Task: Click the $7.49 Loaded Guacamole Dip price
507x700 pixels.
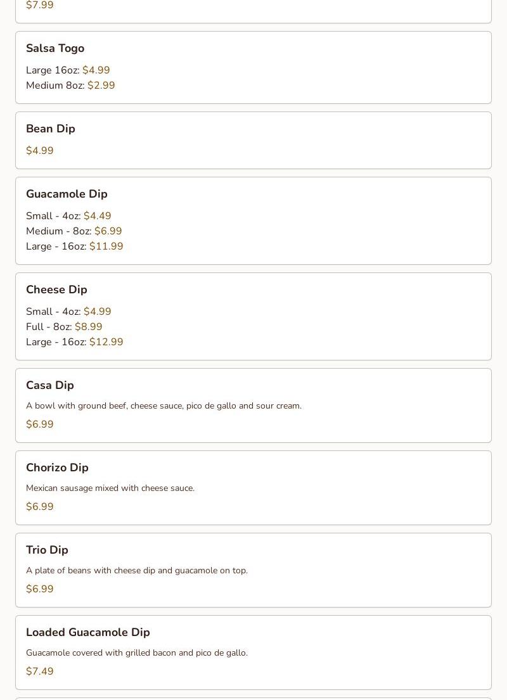Action: [40, 671]
